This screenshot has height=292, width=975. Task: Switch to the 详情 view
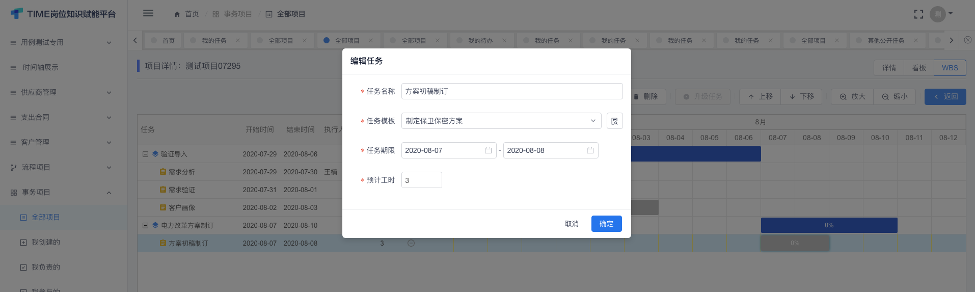[x=889, y=68]
